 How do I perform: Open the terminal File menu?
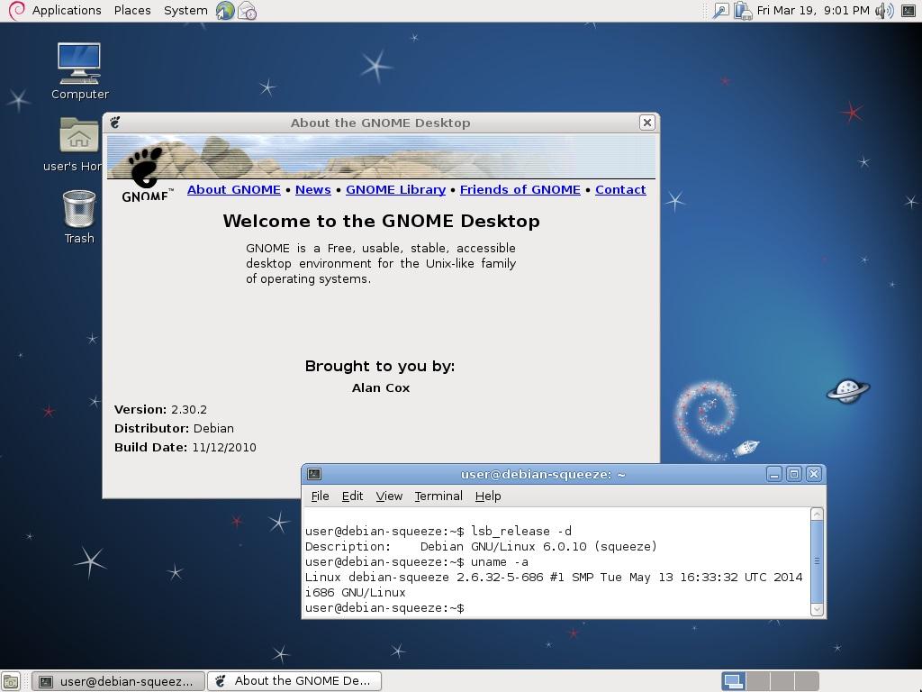point(320,496)
